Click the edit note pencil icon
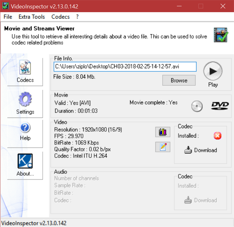Image resolution: width=234 pixels, height=227 pixels. tap(163, 147)
